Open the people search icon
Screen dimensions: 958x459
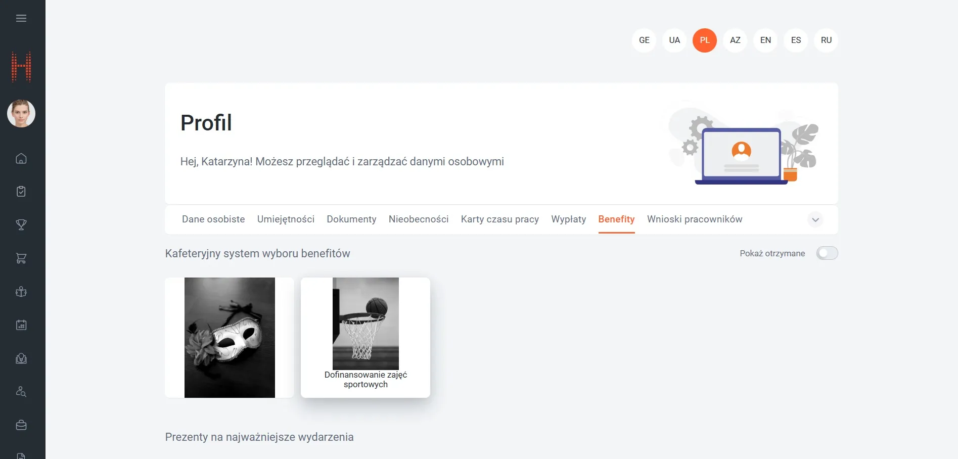(21, 392)
